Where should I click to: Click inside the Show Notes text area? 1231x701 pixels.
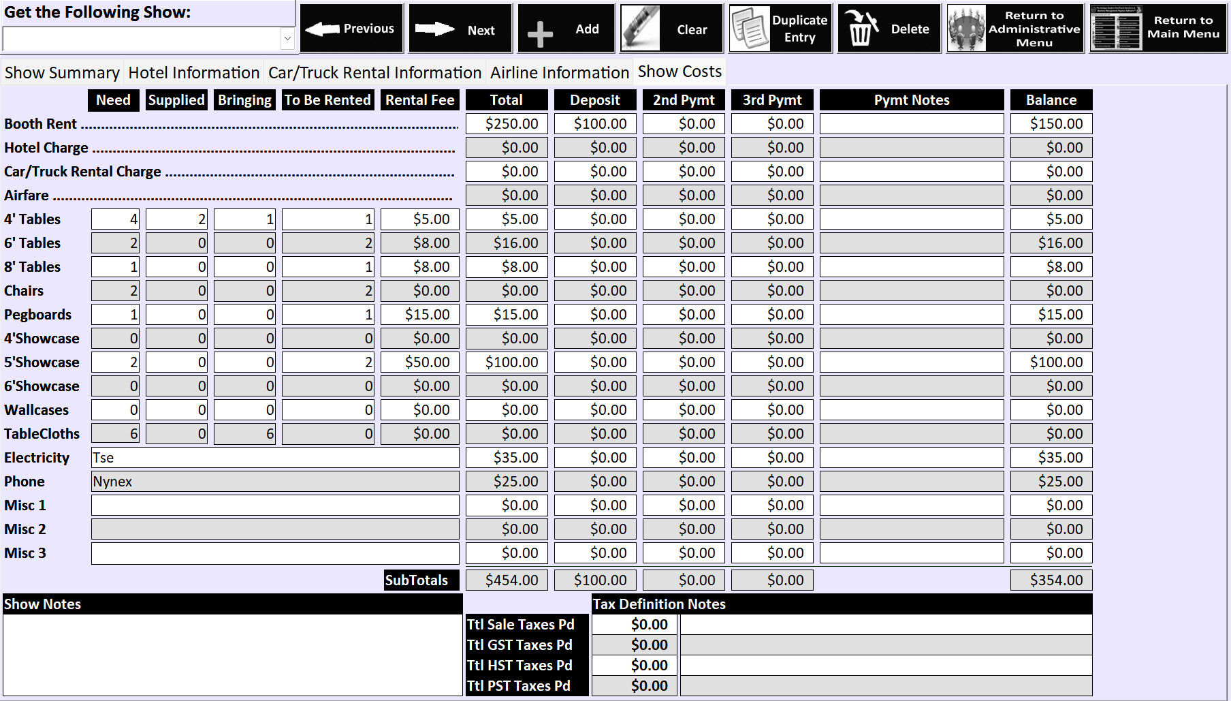[232, 655]
